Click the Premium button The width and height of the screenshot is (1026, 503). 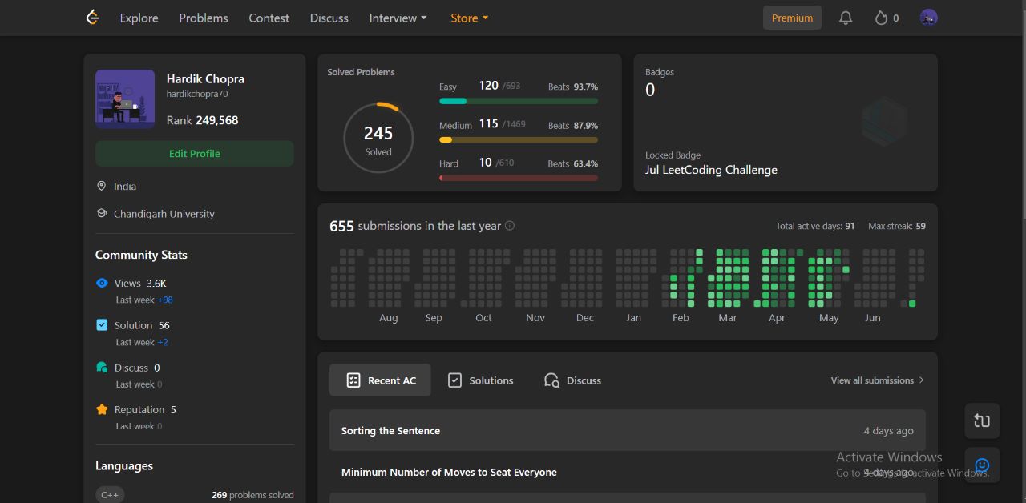click(x=792, y=18)
